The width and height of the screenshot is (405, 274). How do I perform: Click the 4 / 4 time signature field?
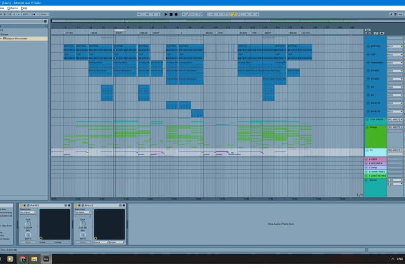click(x=16, y=15)
